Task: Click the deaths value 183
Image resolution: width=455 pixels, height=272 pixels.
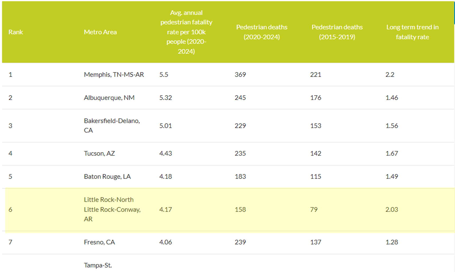Action: [x=240, y=176]
